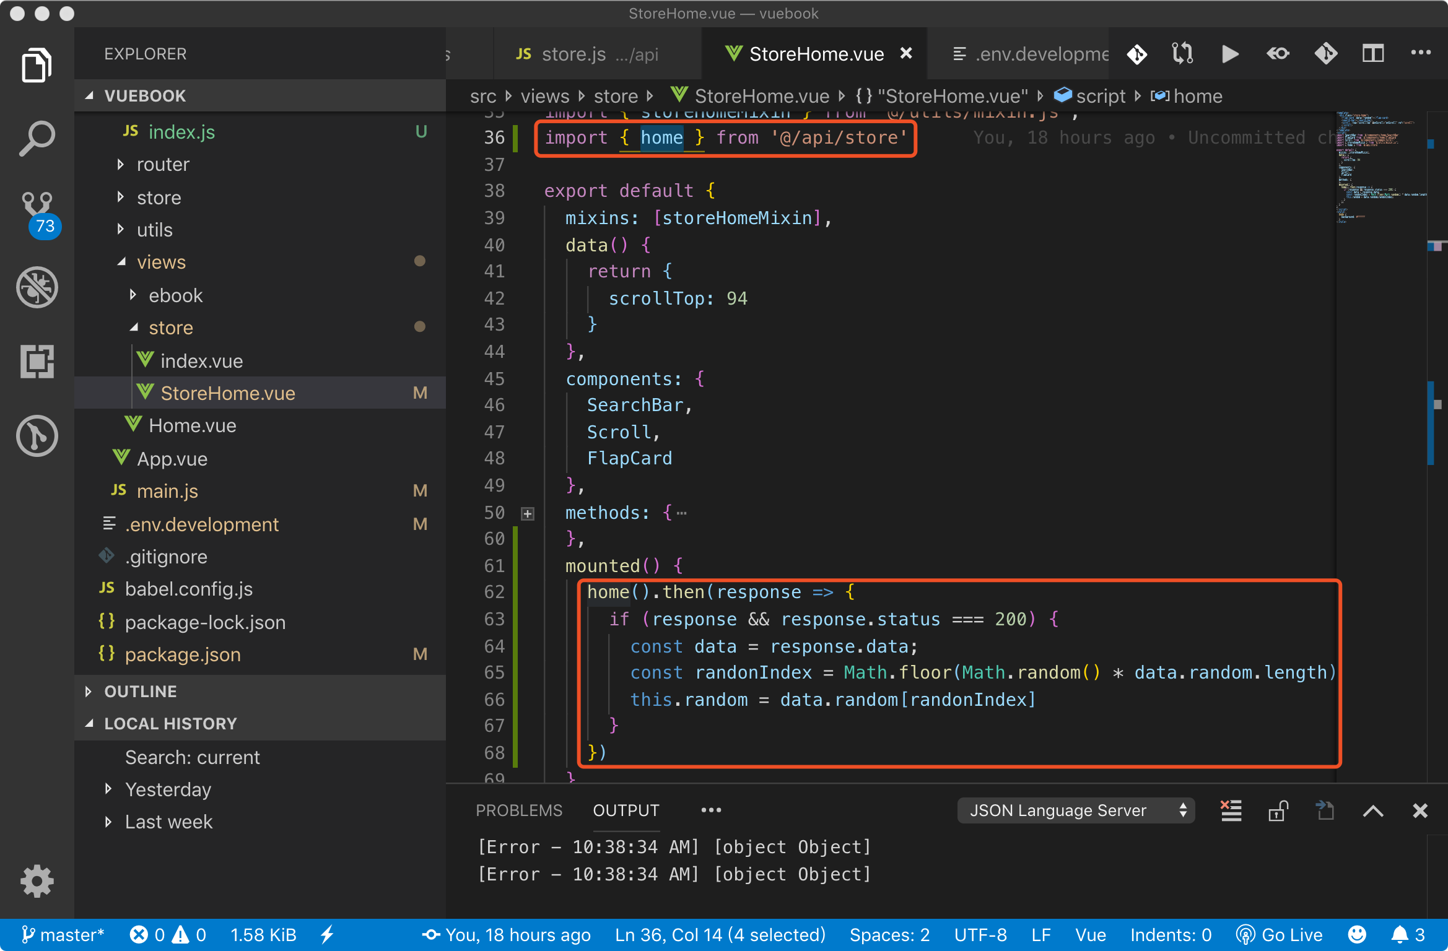The image size is (1448, 951).
Task: Open the Search view in activity bar
Action: tap(37, 137)
